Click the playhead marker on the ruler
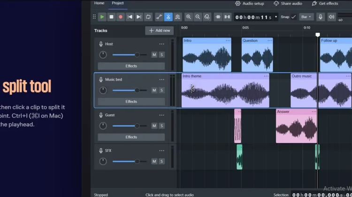 click(x=318, y=35)
